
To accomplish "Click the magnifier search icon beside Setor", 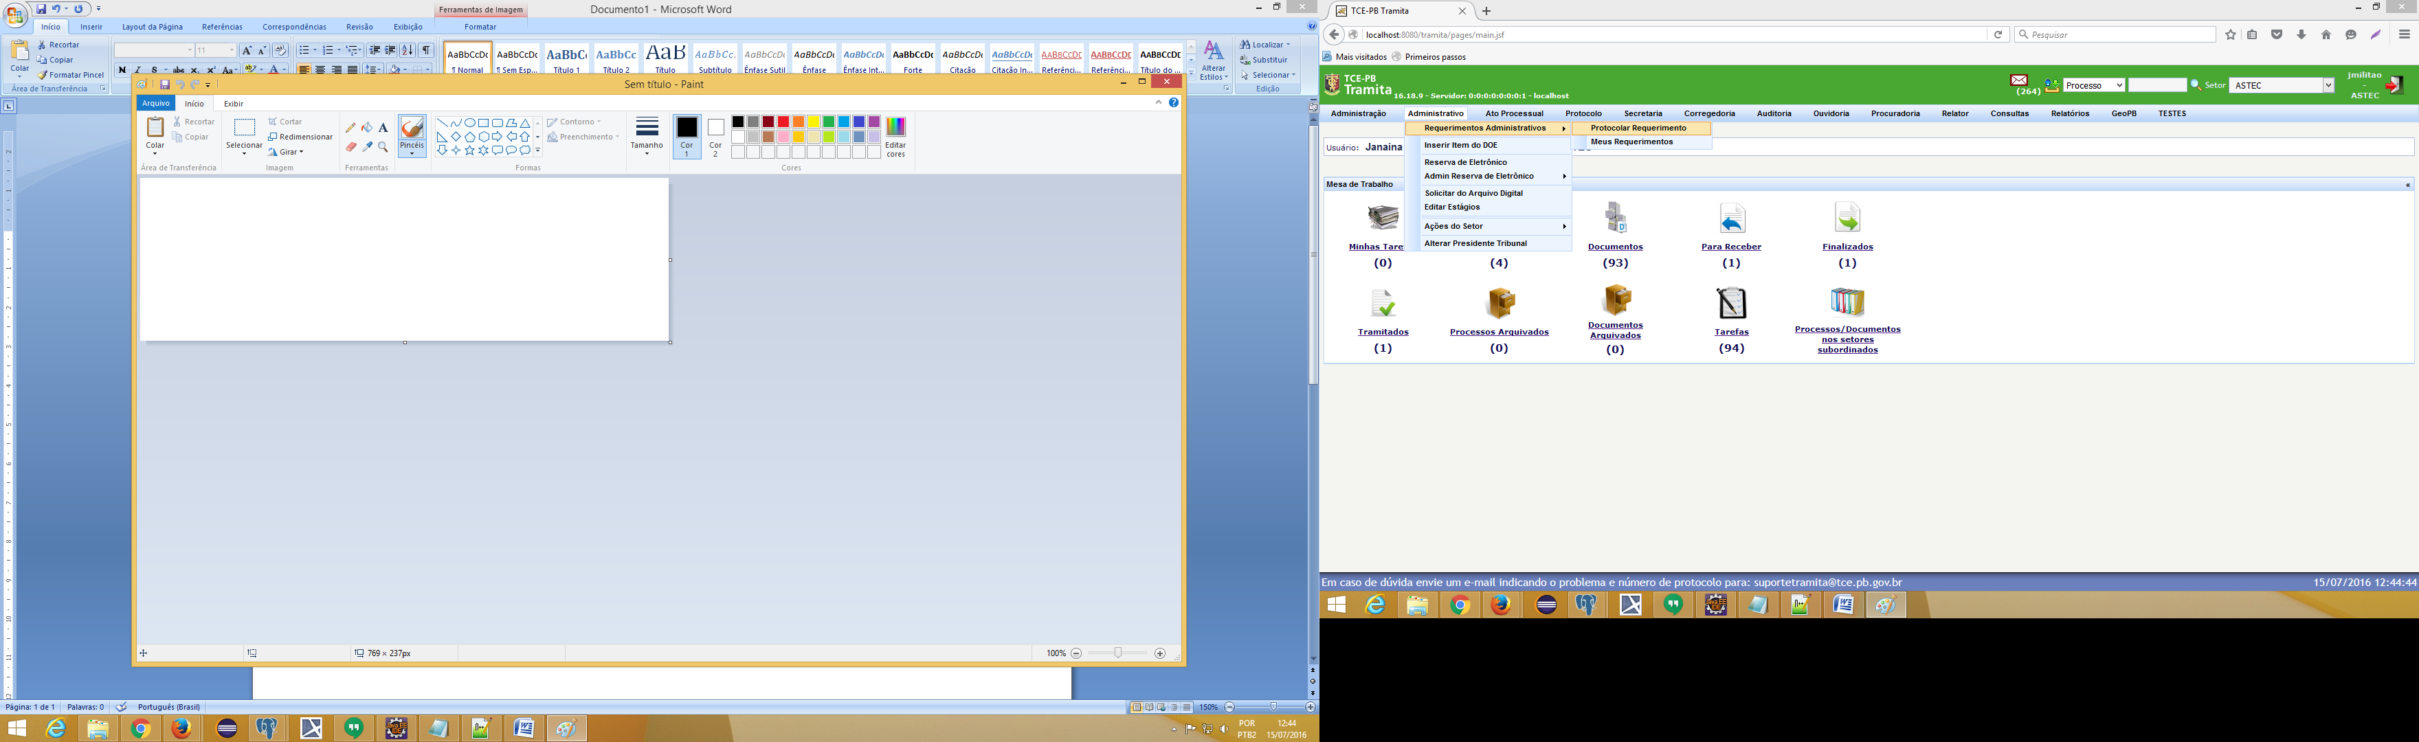I will pyautogui.click(x=2196, y=85).
